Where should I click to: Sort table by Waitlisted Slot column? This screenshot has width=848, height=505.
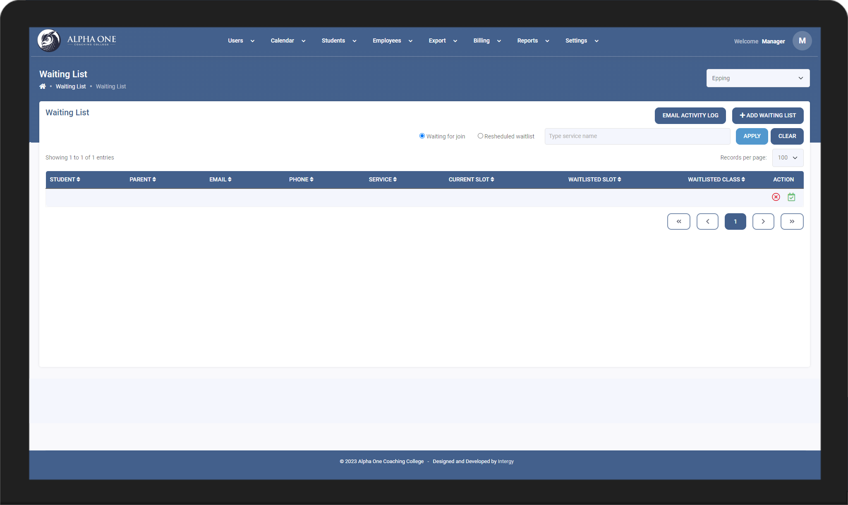tap(595, 179)
